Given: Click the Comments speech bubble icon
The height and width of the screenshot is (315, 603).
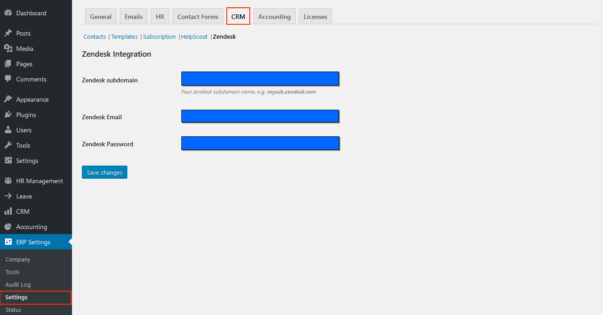Looking at the screenshot, I should click(8, 79).
